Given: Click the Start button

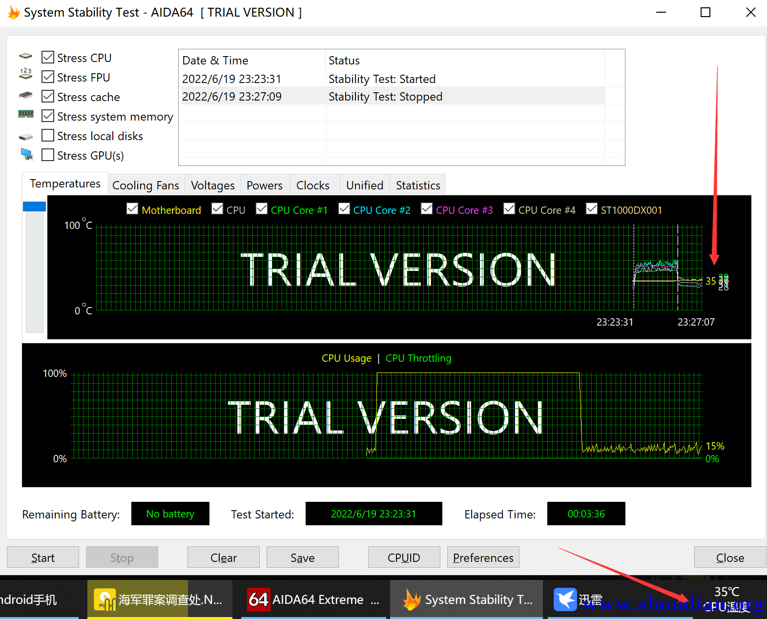Looking at the screenshot, I should pos(43,557).
